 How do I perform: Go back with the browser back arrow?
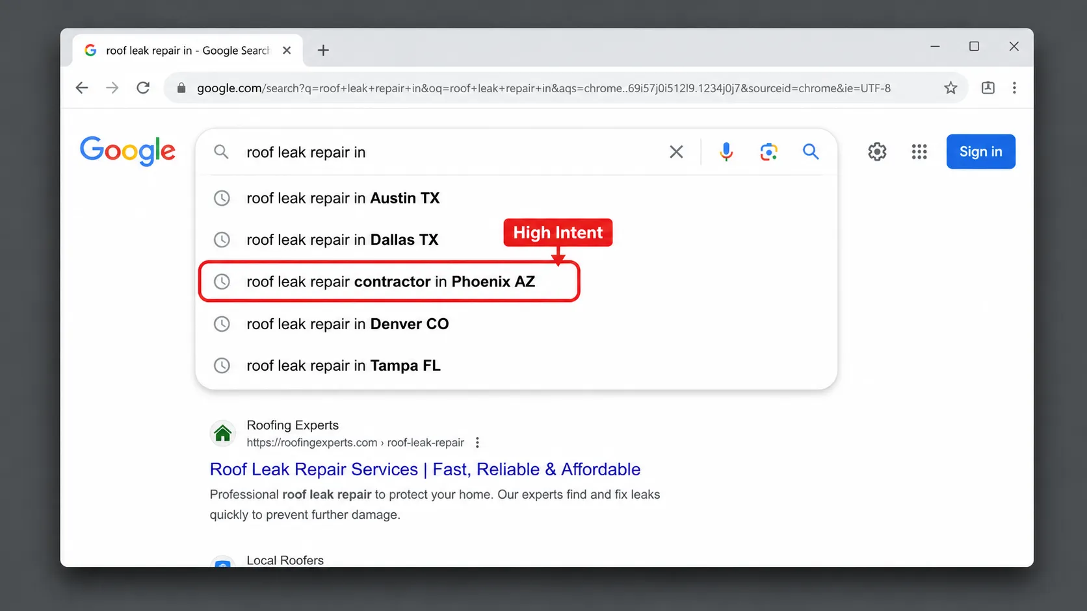pyautogui.click(x=82, y=88)
